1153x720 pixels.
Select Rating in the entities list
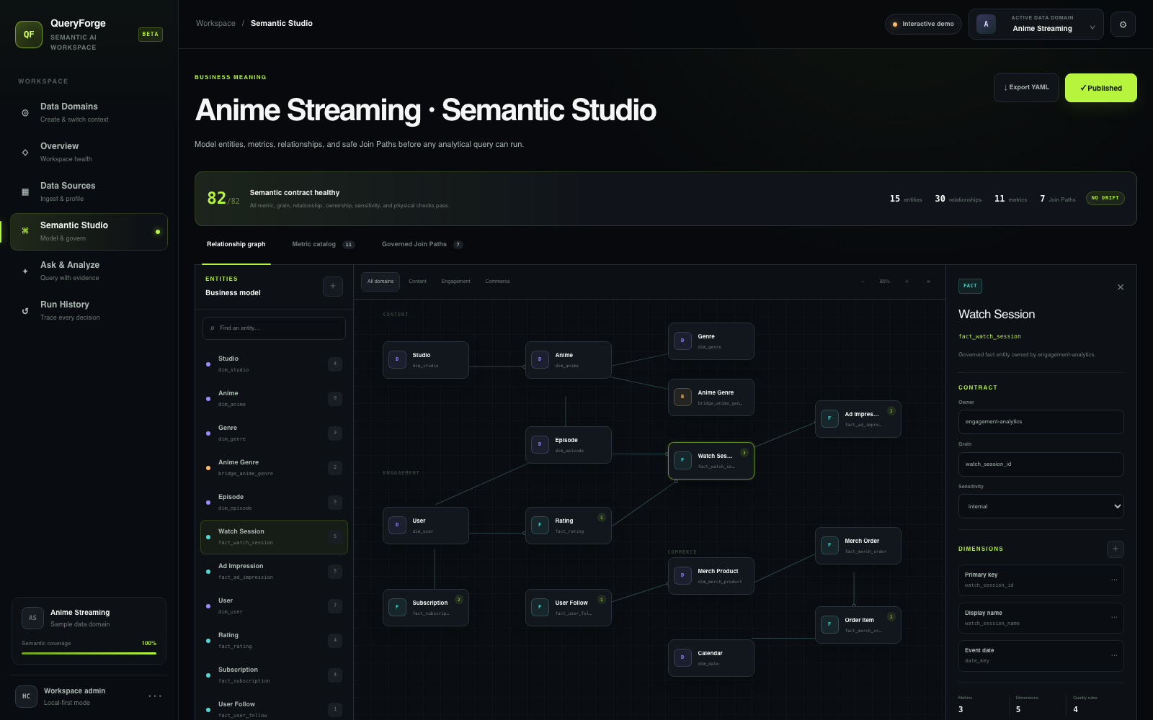pyautogui.click(x=274, y=641)
